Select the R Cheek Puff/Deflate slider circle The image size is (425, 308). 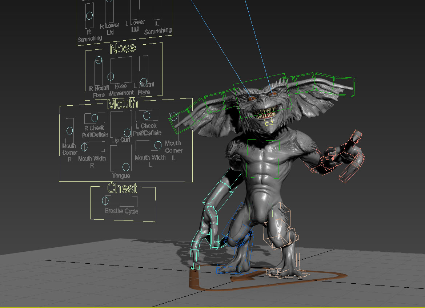(x=95, y=118)
